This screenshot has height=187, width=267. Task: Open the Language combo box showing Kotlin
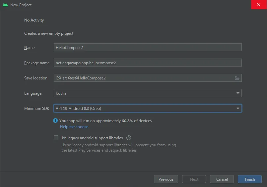click(148, 93)
